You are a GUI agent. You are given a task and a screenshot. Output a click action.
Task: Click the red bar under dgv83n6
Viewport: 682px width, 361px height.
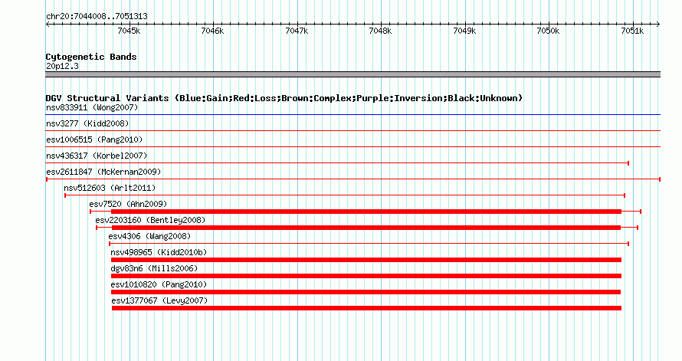click(366, 276)
